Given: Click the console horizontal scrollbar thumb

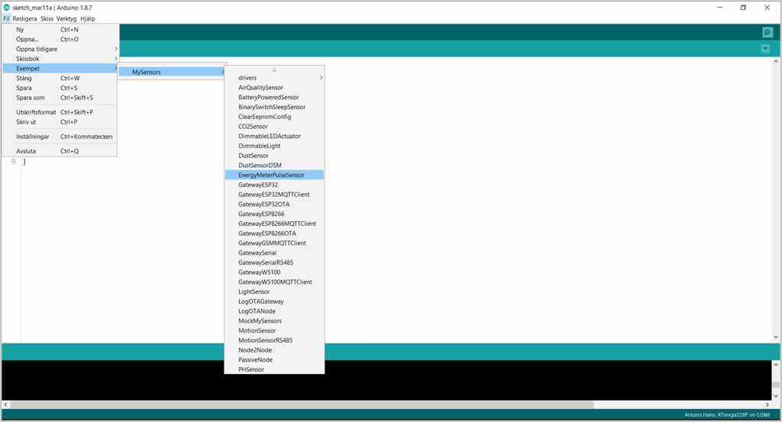Looking at the screenshot, I should point(302,404).
